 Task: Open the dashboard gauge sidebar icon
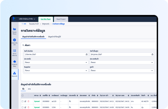14,40
